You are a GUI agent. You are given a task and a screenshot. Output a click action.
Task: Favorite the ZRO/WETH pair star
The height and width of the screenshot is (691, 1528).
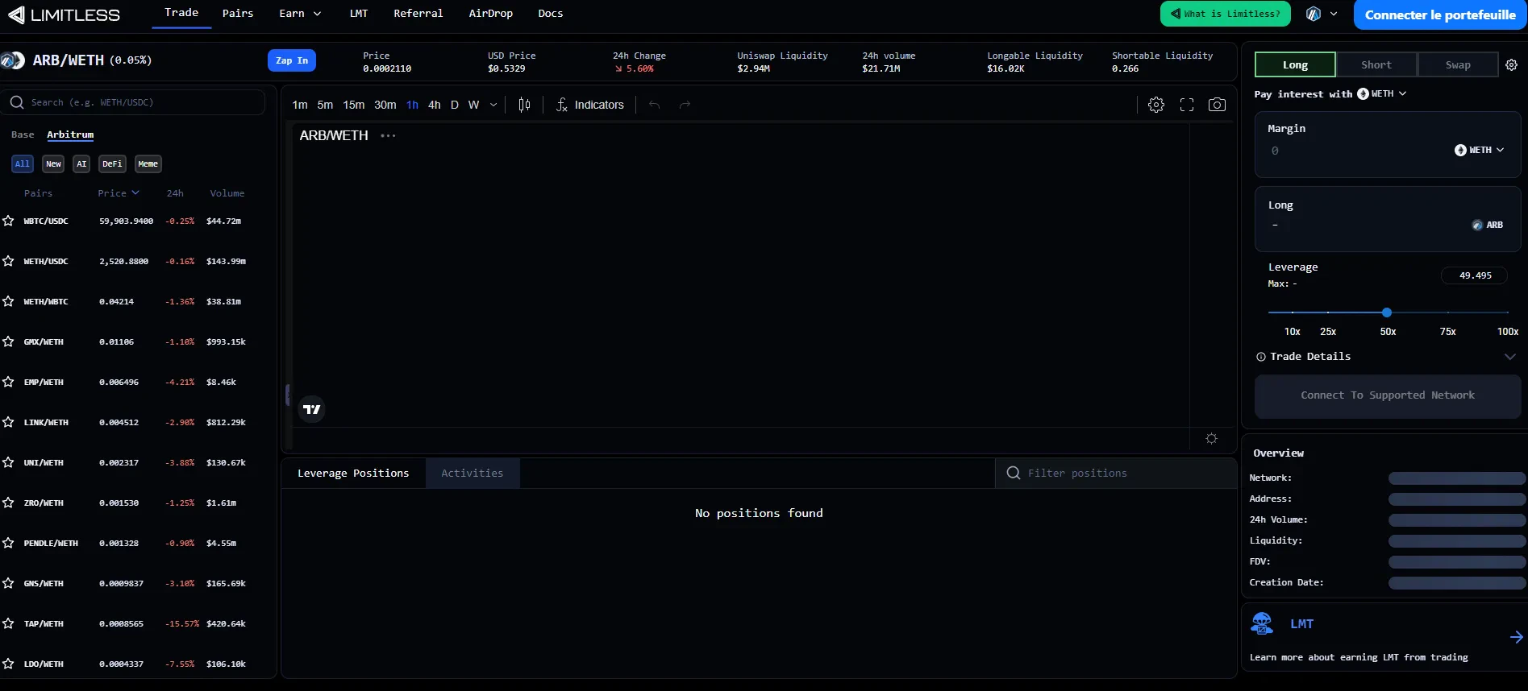[8, 503]
